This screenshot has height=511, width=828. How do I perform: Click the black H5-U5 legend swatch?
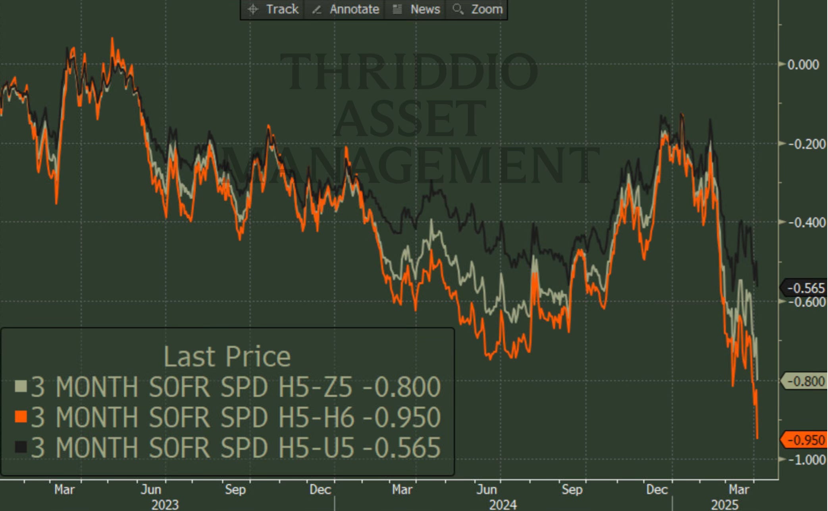coord(21,447)
